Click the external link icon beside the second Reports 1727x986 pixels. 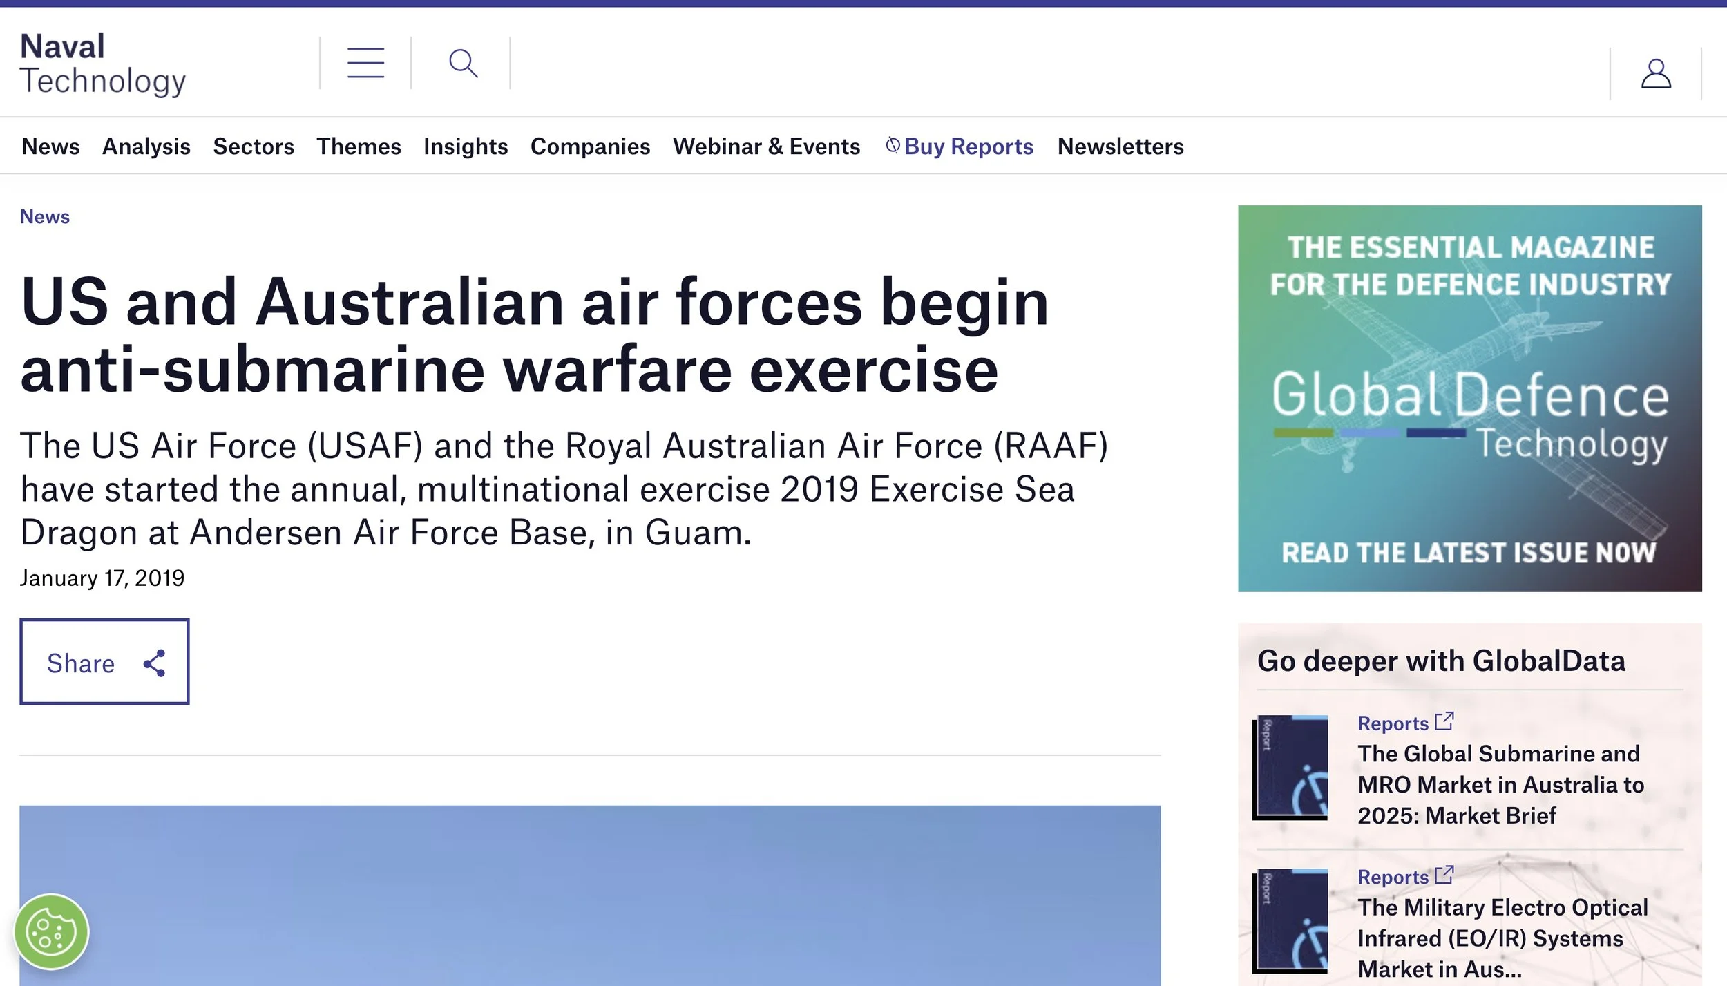[x=1444, y=875]
